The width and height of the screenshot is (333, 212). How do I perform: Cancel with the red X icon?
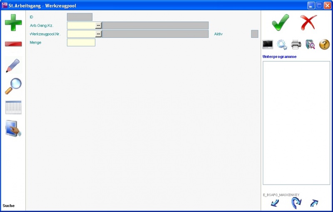pyautogui.click(x=308, y=22)
